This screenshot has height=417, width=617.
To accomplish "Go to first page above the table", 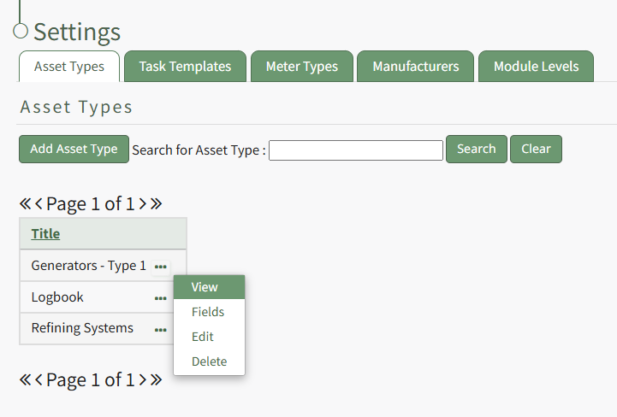I will pyautogui.click(x=25, y=204).
